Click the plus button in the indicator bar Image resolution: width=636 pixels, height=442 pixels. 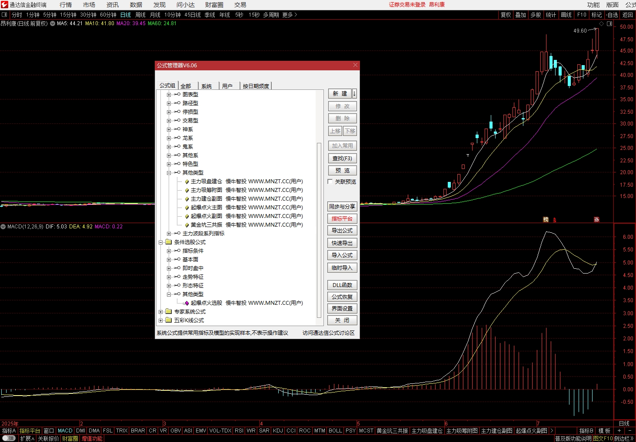(x=619, y=431)
